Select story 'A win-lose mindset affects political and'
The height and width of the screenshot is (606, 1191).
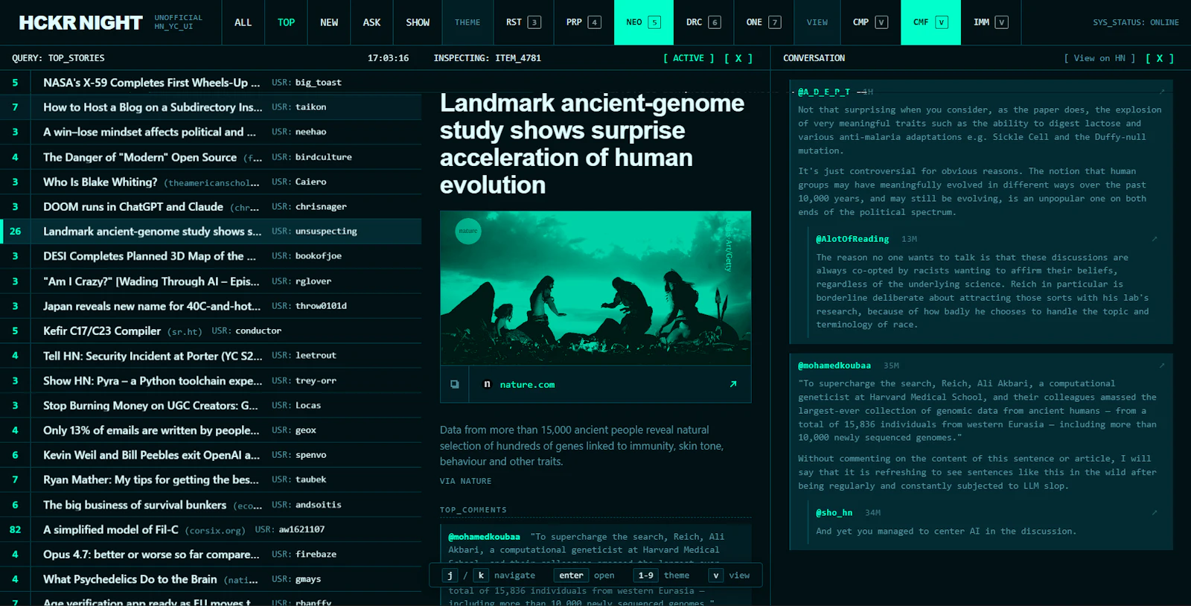pos(211,132)
